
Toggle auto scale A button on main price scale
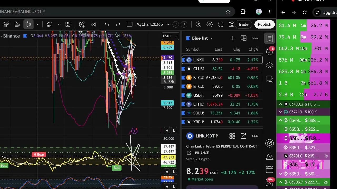(x=167, y=130)
